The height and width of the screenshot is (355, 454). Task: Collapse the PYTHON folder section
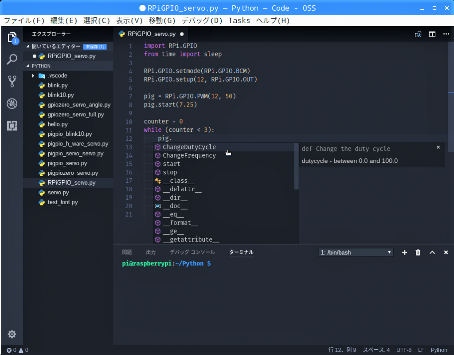click(x=28, y=66)
